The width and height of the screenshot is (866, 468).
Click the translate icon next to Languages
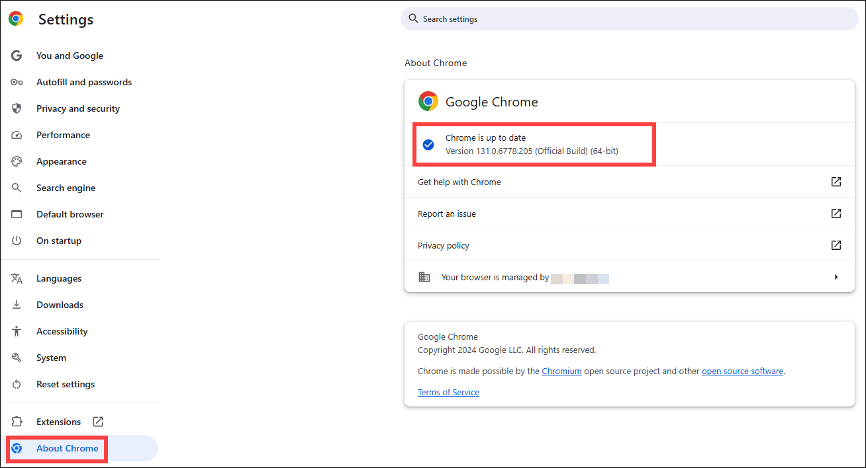pos(17,278)
